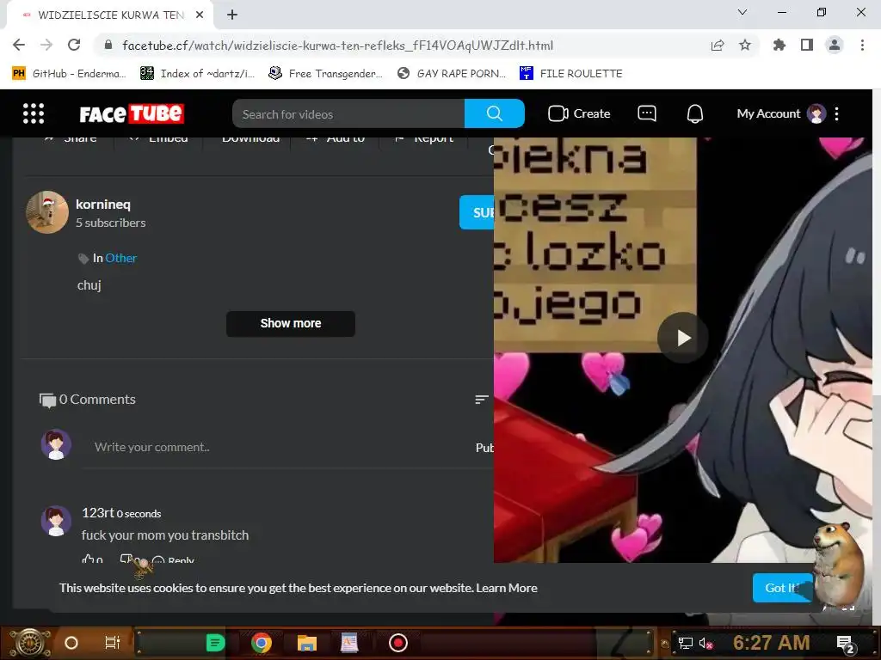Click the blue search magnifier button
Viewport: 881px width, 660px height.
pos(495,113)
